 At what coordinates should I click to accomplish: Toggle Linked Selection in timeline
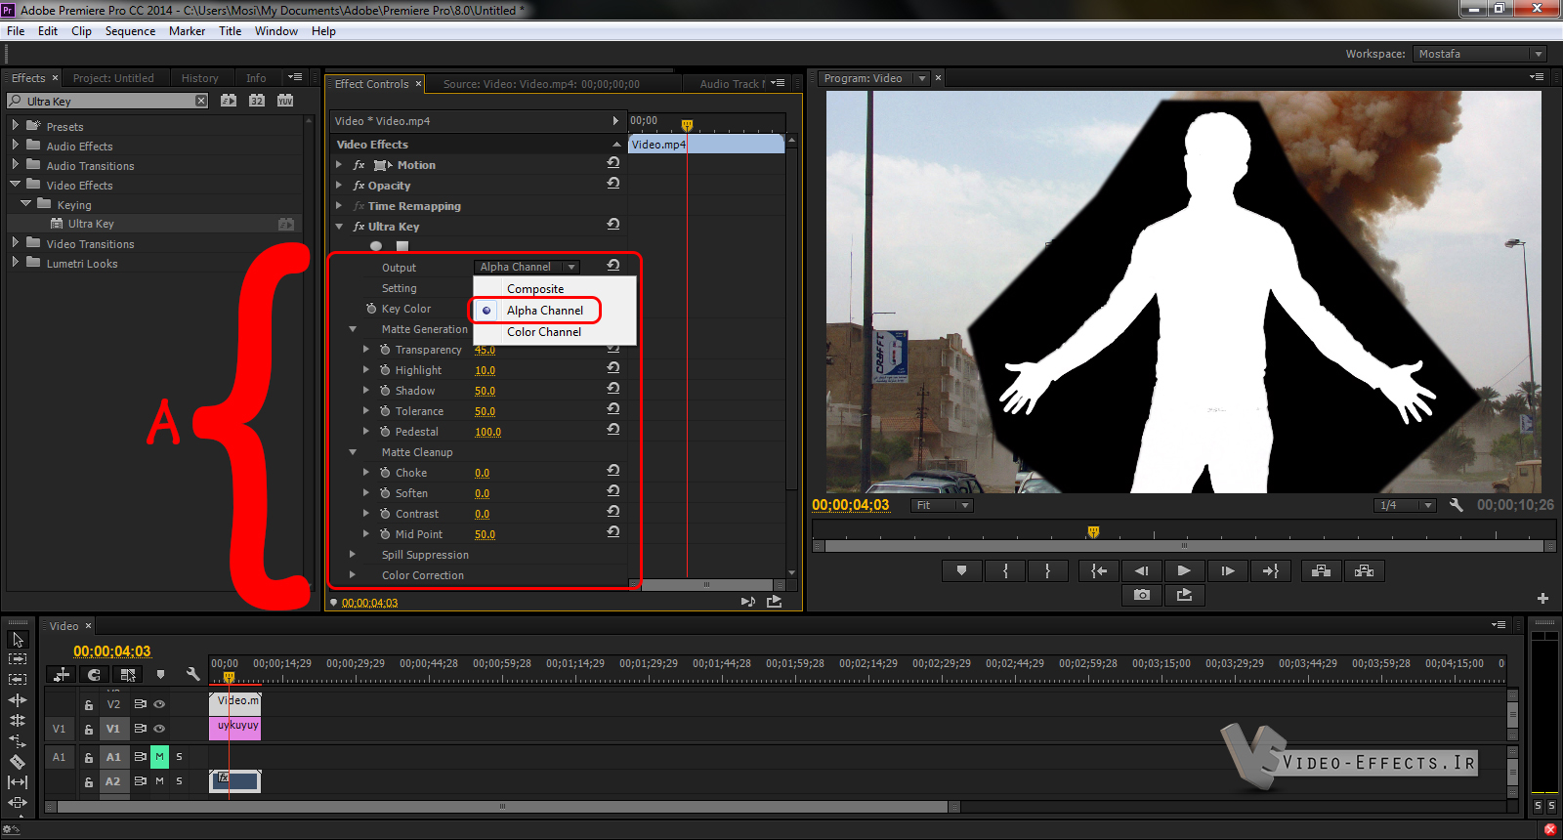[x=127, y=674]
